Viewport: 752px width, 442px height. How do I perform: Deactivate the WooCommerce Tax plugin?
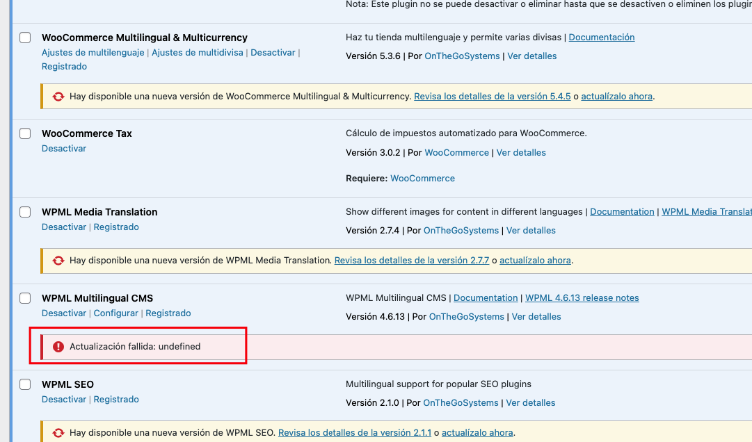pos(64,149)
